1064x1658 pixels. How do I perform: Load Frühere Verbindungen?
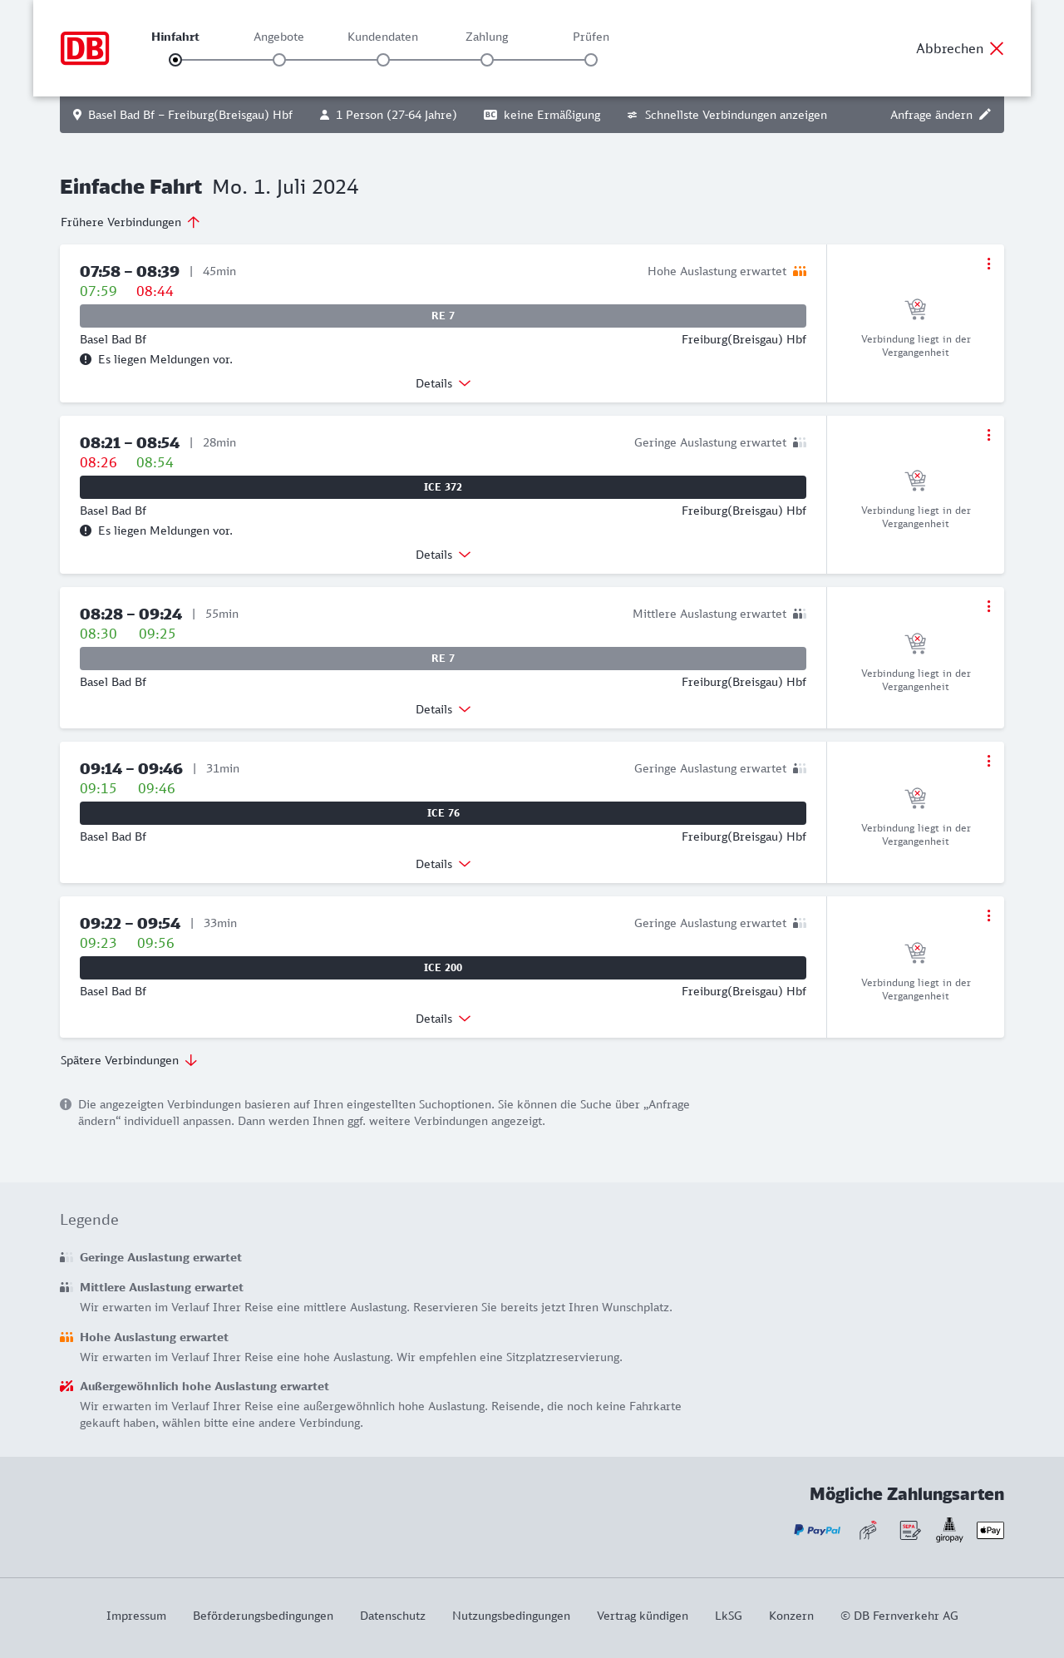(x=131, y=222)
